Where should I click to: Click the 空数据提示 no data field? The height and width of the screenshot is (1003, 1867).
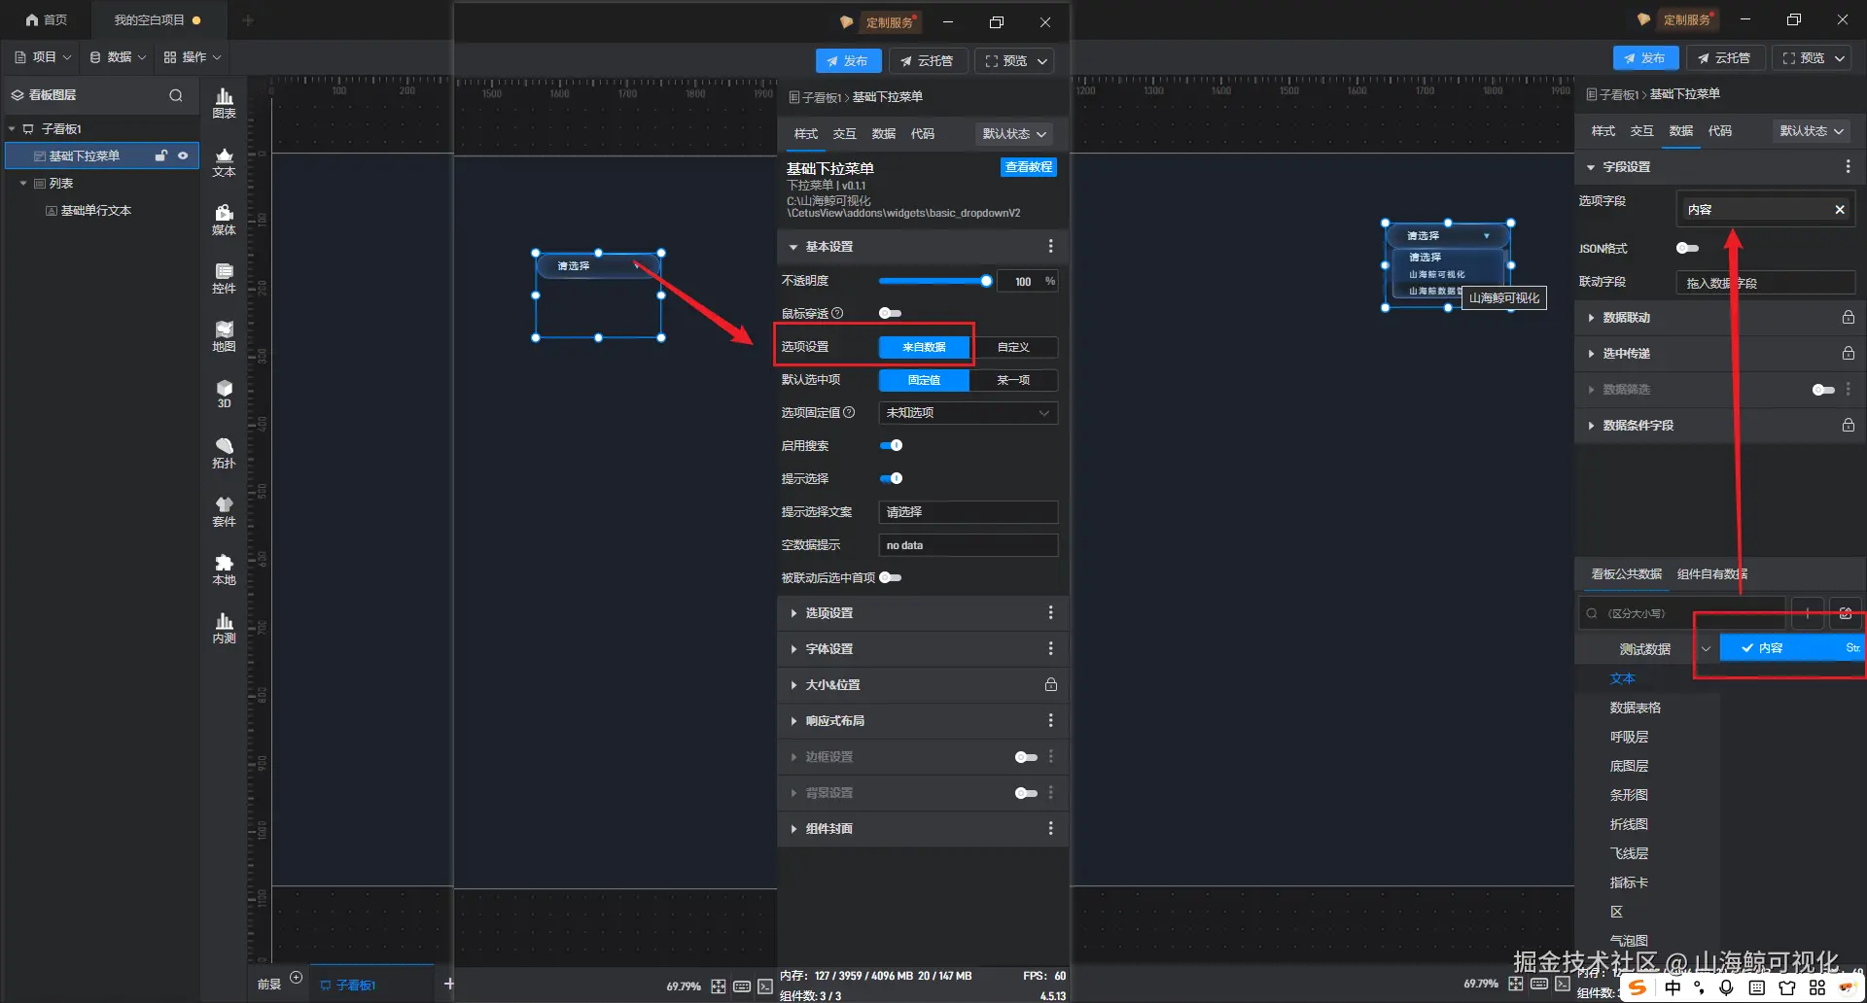coord(968,545)
